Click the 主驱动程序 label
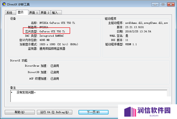 coord(116,23)
